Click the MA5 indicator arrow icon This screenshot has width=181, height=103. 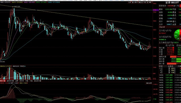(x=11, y=2)
